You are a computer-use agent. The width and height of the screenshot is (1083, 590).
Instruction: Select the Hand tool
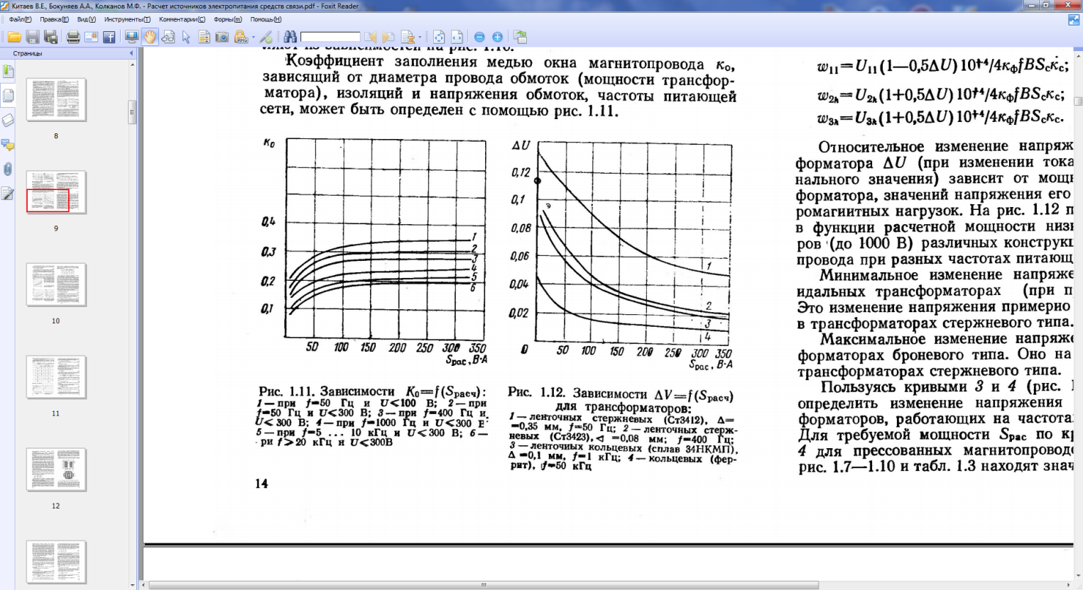[x=150, y=37]
